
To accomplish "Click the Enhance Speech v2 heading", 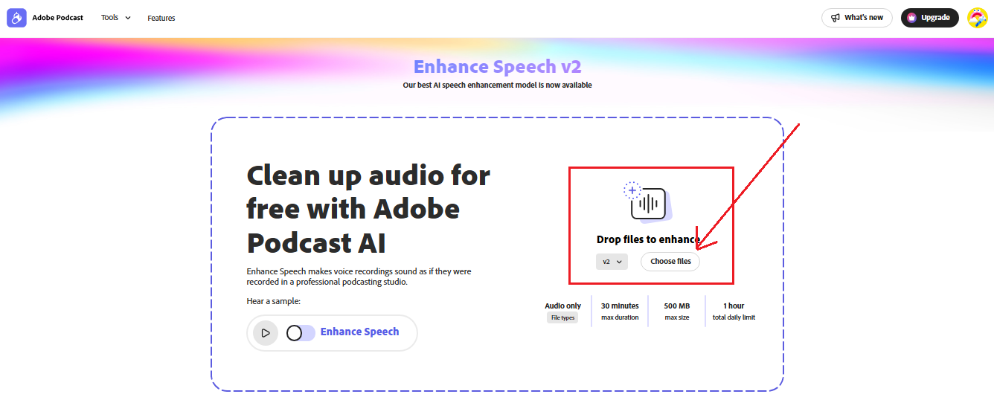I will click(497, 66).
